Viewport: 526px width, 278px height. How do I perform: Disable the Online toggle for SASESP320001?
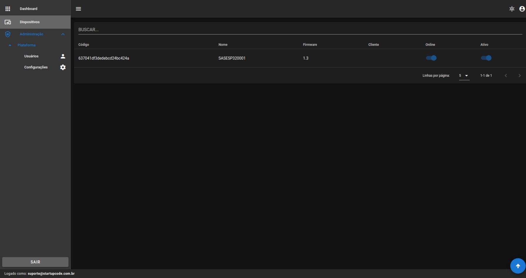coord(431,58)
